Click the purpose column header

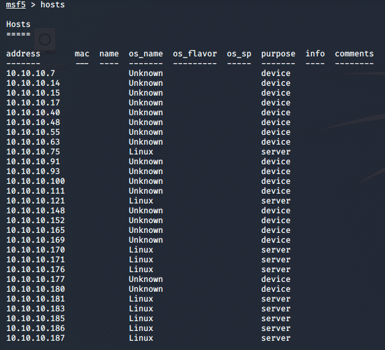(278, 54)
